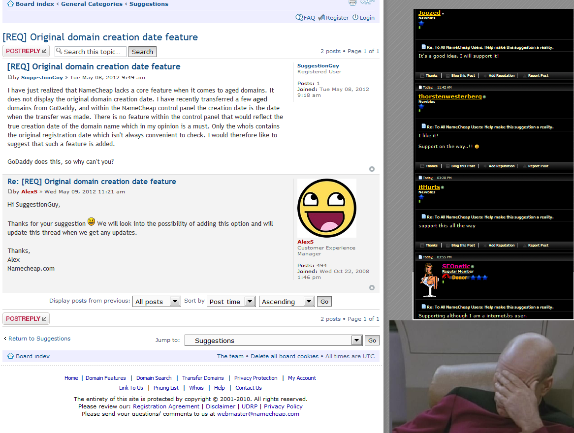This screenshot has width=574, height=433.
Task: Click the Search this topic field
Action: tap(91, 52)
